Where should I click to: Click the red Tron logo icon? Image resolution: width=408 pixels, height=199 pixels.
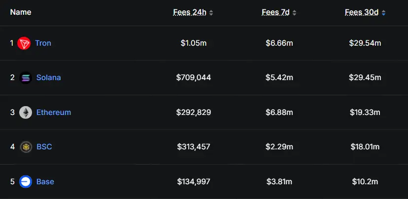click(24, 43)
